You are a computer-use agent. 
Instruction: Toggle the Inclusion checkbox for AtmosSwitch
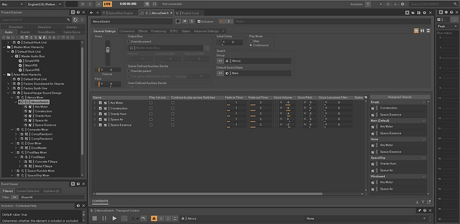click(x=199, y=21)
